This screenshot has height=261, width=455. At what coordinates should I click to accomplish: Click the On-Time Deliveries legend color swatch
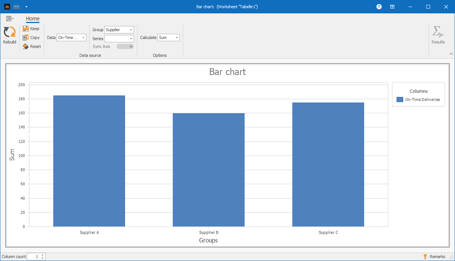click(x=400, y=99)
